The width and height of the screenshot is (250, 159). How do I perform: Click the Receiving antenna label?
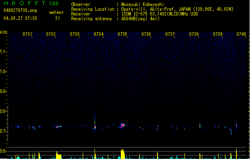tap(91, 19)
